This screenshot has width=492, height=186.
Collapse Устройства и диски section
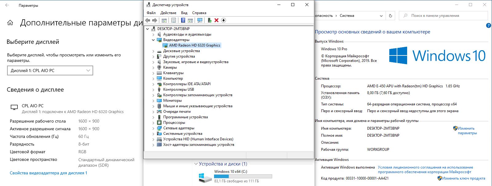pyautogui.click(x=196, y=164)
